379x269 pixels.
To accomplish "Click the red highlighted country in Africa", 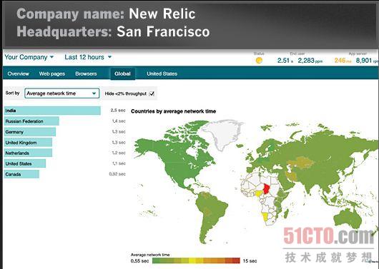I will coord(267,188).
